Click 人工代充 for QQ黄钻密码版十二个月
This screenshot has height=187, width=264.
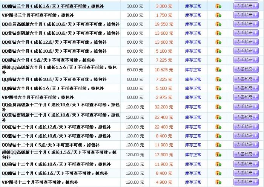[246, 117]
